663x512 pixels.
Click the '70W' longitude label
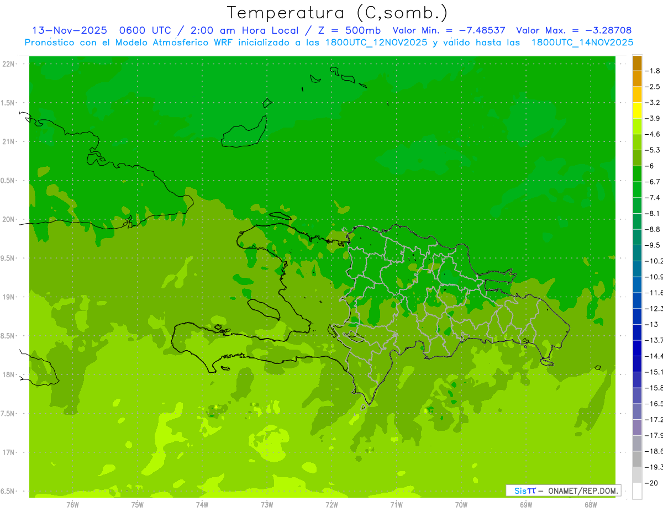[x=461, y=505]
